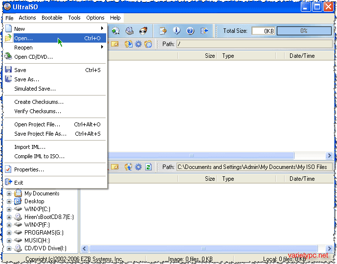This screenshot has height=264, width=337.
Task: Expand the WINXP(C:) tree node
Action: point(9,209)
